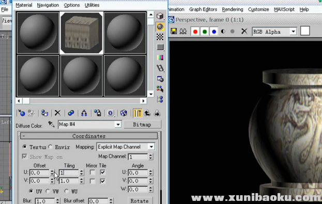Enable the red channel in render window
Screen dimensions: 322x204
coord(195,32)
